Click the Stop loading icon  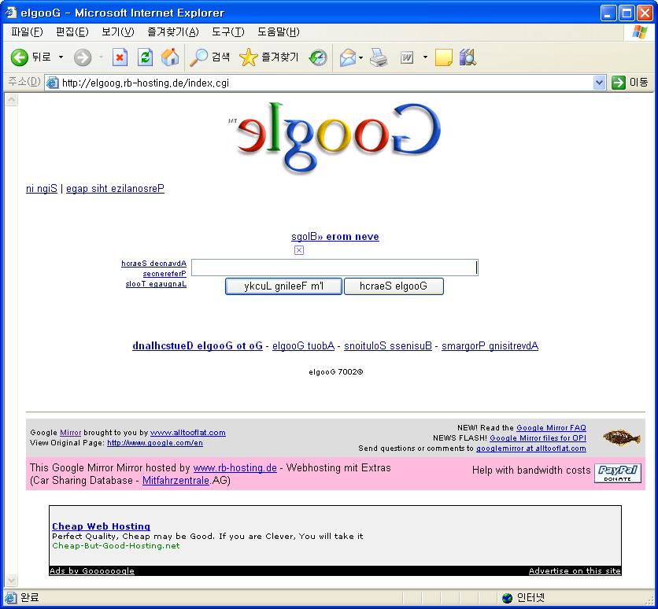coord(120,57)
